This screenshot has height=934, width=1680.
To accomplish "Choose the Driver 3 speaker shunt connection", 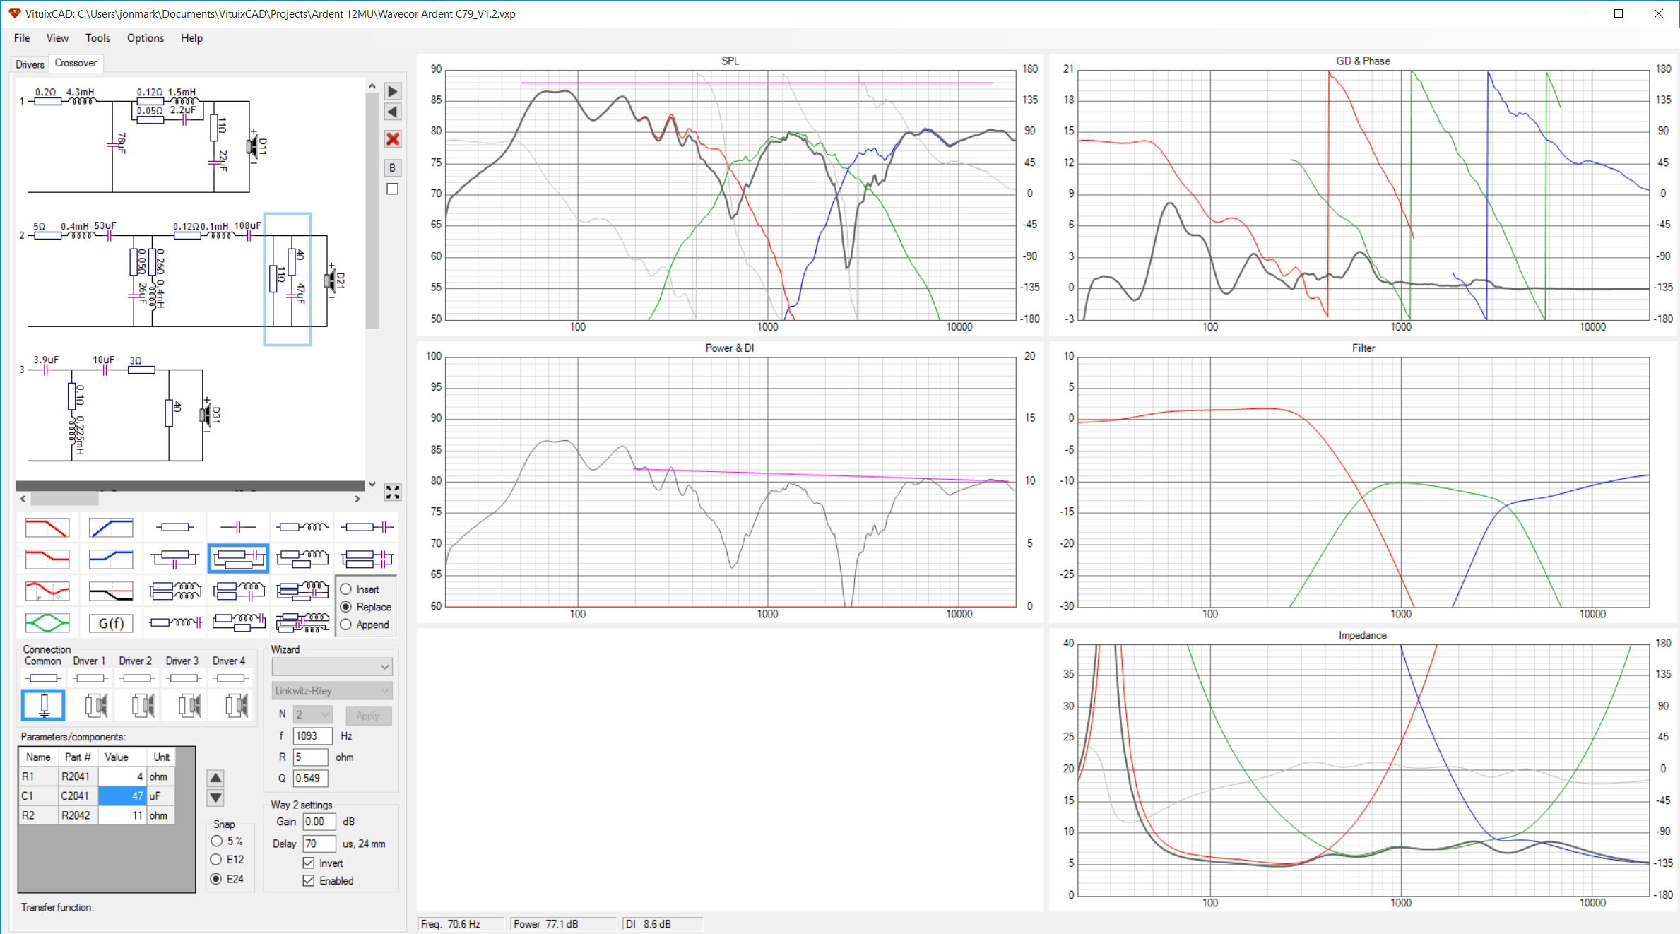I will pos(189,705).
